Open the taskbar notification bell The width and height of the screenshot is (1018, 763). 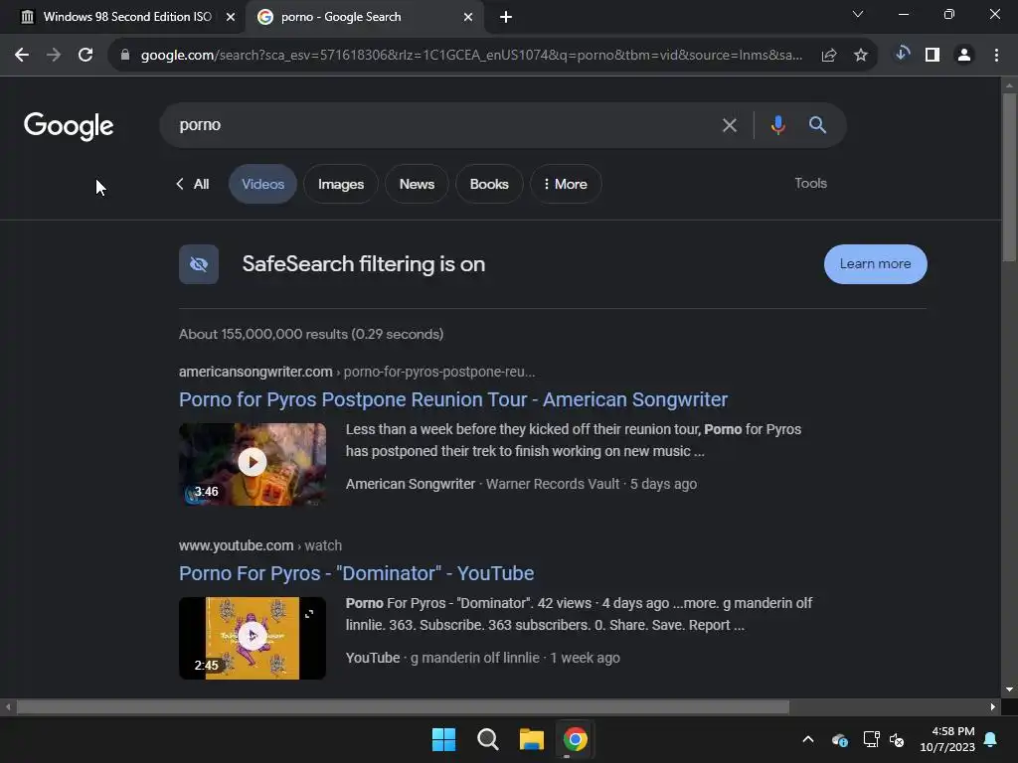point(991,739)
